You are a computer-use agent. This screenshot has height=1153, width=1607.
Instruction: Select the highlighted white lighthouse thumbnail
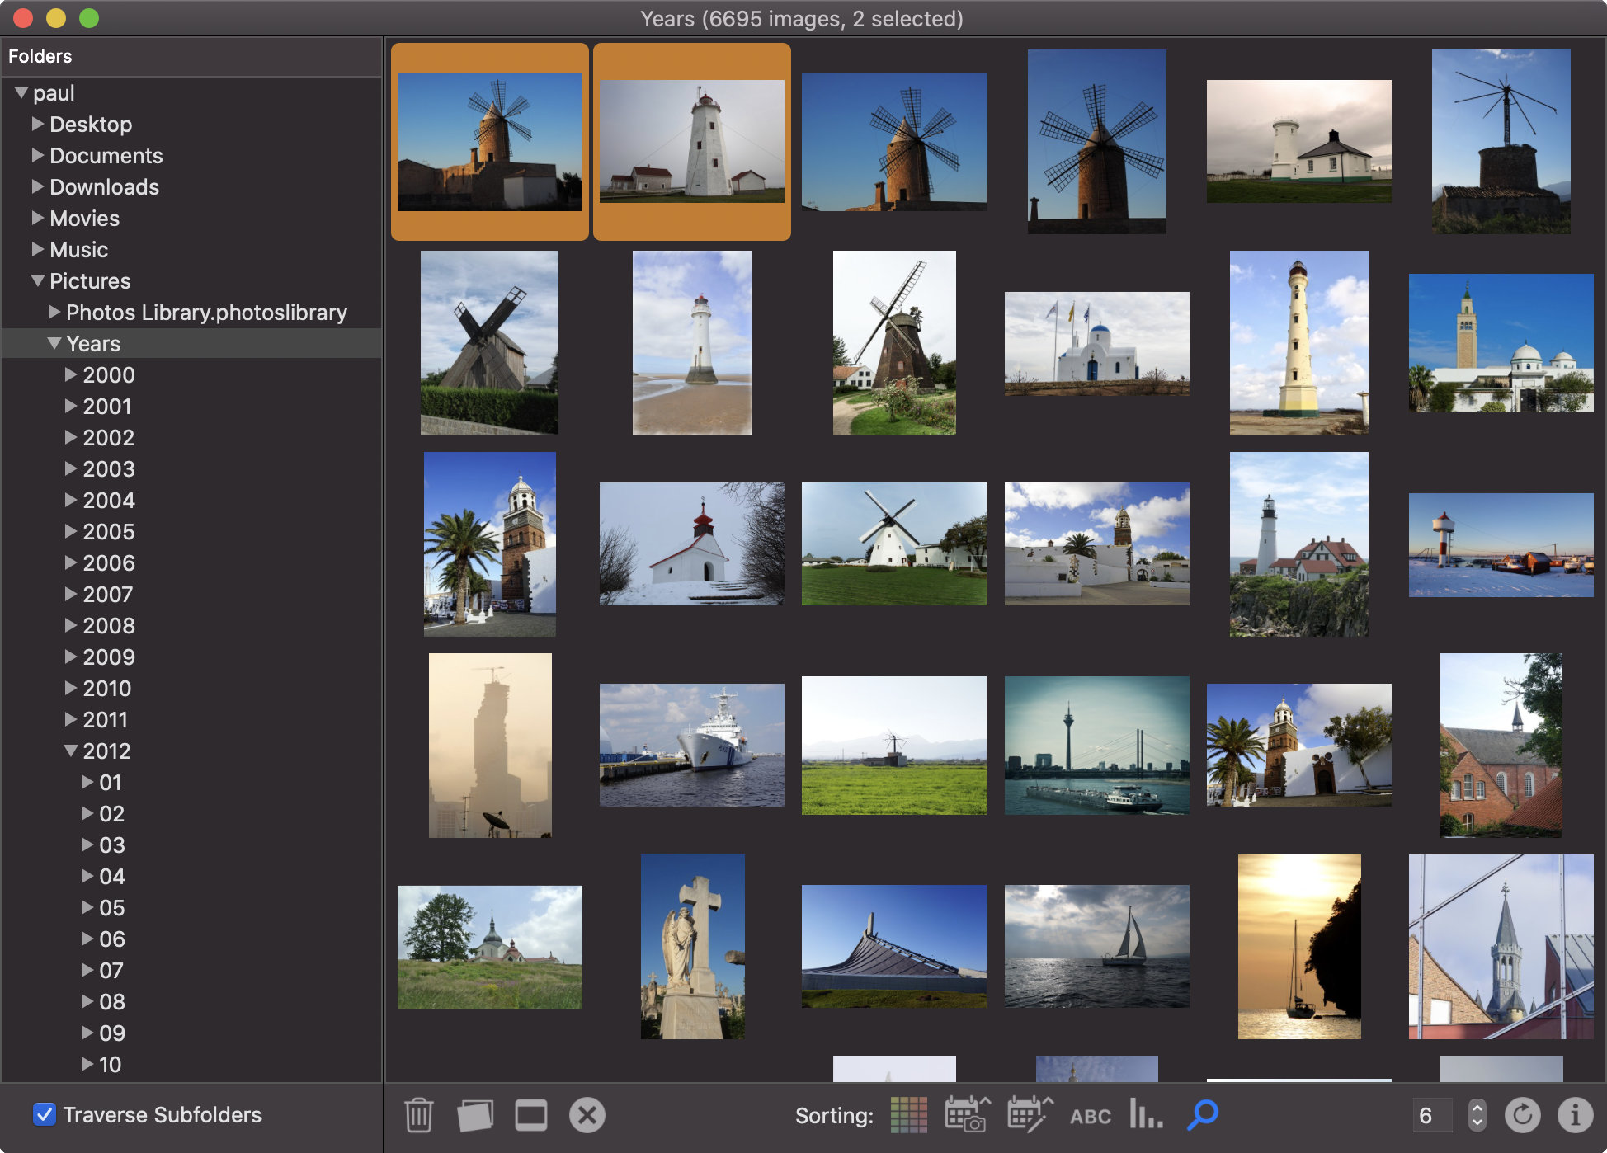pyautogui.click(x=692, y=142)
